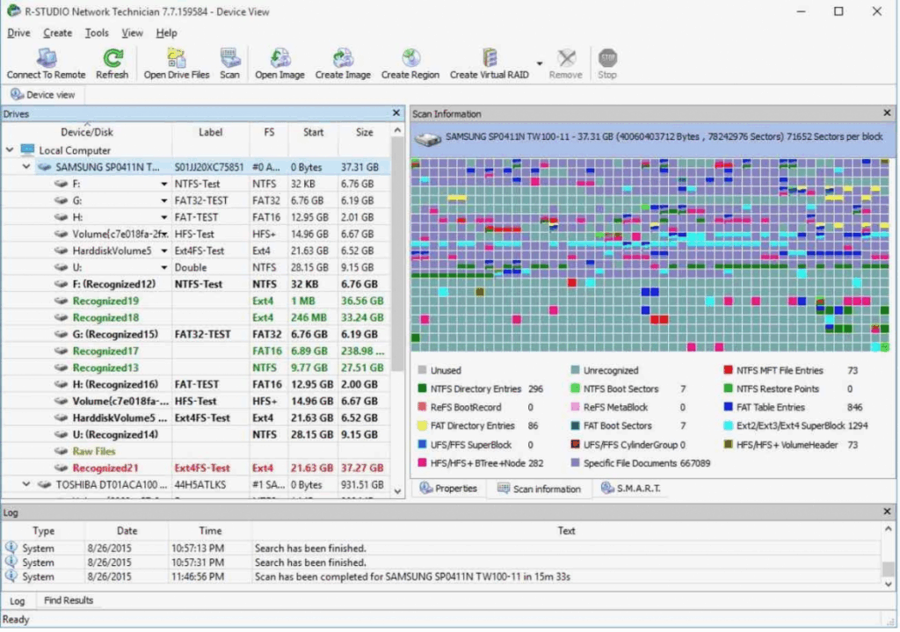Click the disk icon of Recognized21

61,468
